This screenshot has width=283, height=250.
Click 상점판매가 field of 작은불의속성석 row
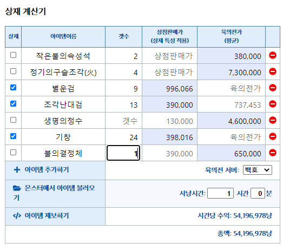click(x=169, y=56)
